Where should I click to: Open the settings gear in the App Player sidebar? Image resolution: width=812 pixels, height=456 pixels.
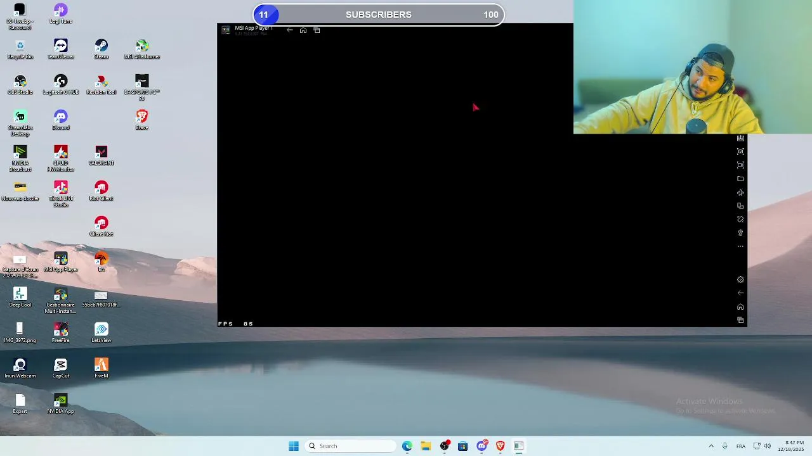point(740,279)
